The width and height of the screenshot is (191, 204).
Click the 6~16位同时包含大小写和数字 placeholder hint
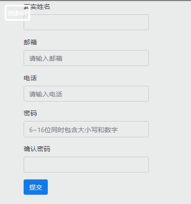point(73,130)
